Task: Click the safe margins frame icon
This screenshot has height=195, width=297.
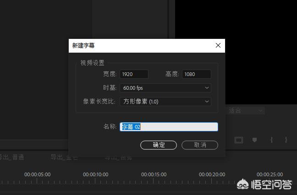Action: [x=239, y=140]
